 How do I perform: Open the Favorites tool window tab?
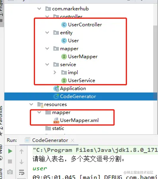1,118
